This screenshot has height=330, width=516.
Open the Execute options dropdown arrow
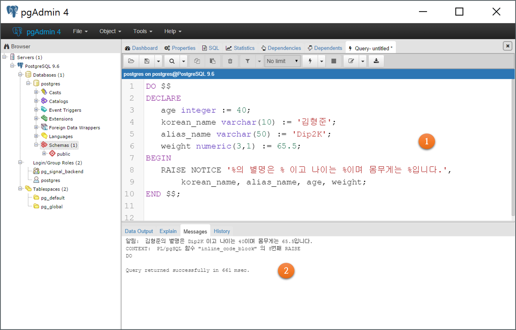[x=322, y=61]
